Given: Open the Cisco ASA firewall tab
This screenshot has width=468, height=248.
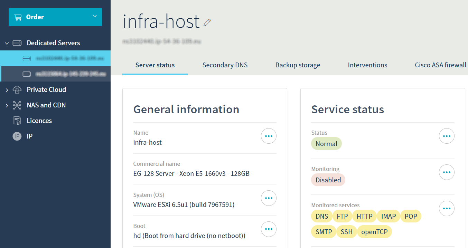Looking at the screenshot, I should 441,65.
